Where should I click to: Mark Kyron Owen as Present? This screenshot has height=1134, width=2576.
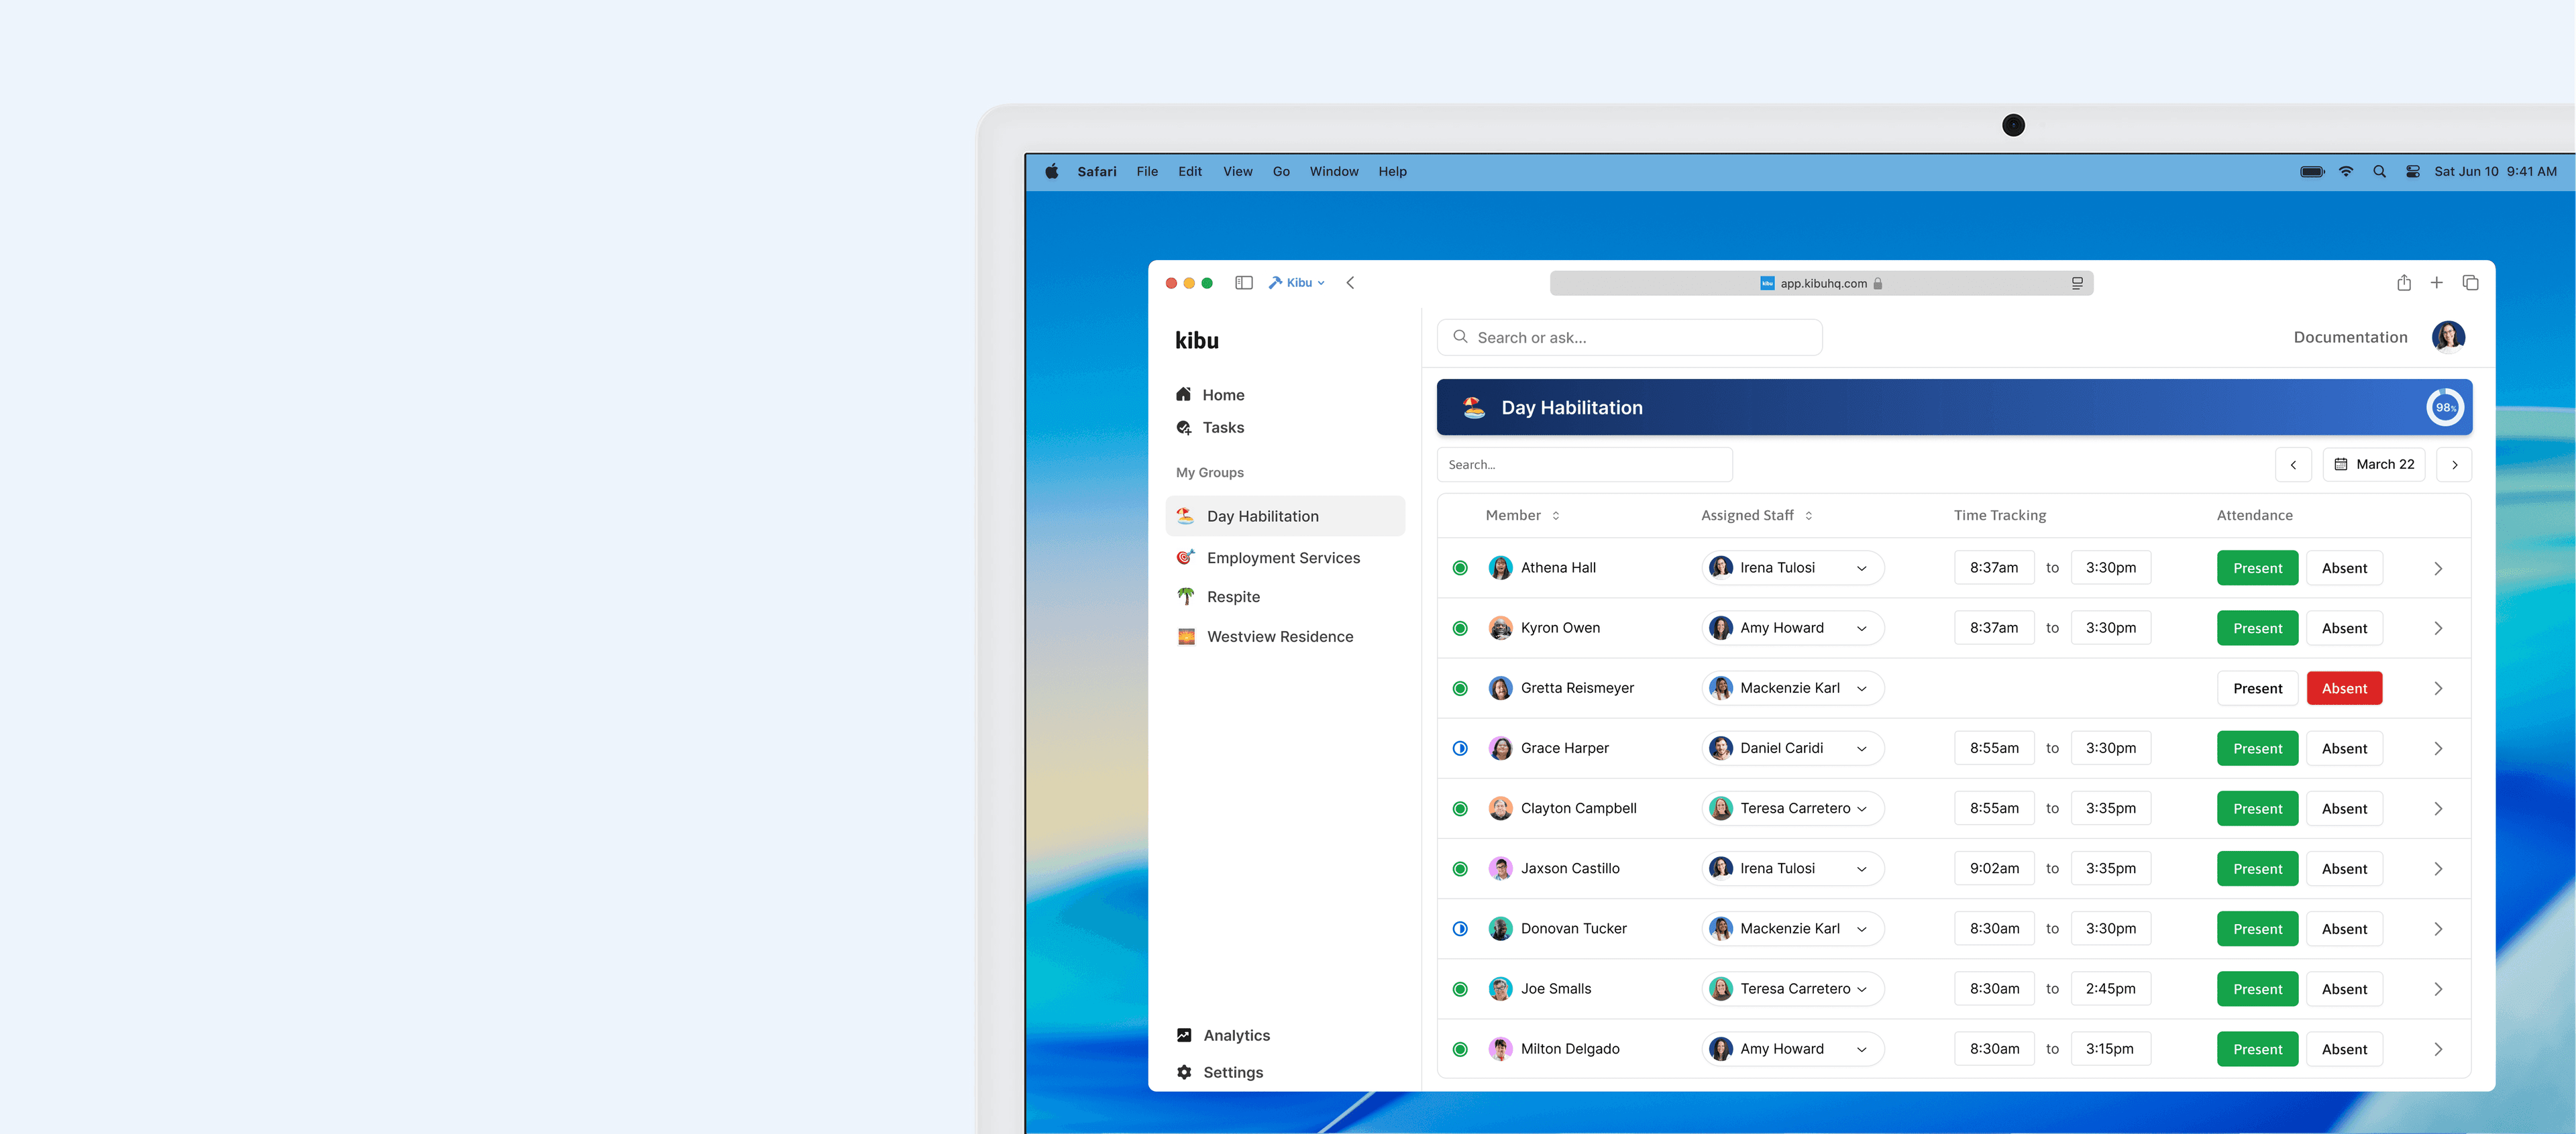2257,628
